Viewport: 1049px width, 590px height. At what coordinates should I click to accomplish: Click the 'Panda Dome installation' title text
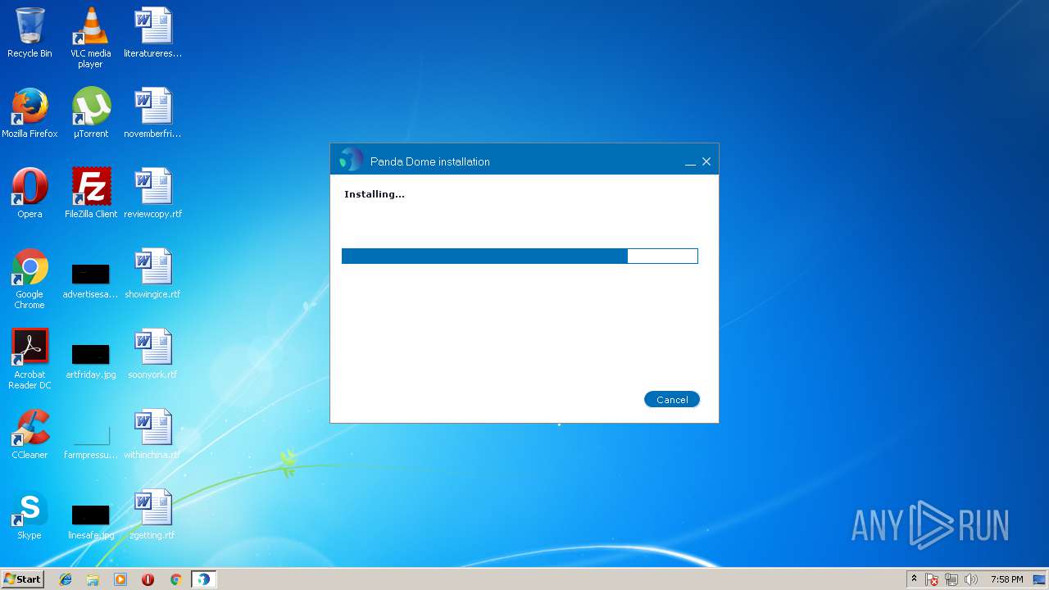430,161
